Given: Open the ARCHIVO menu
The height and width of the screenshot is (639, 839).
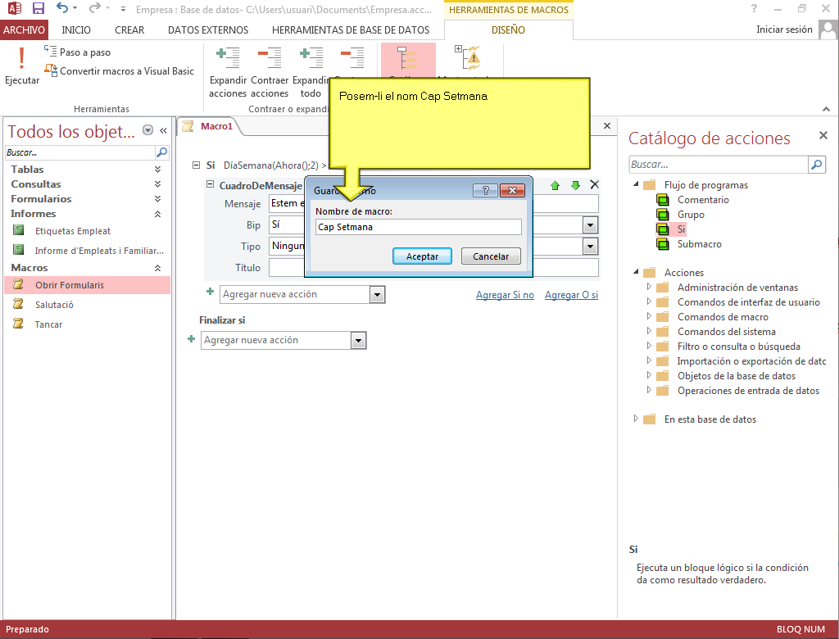Looking at the screenshot, I should point(24,30).
